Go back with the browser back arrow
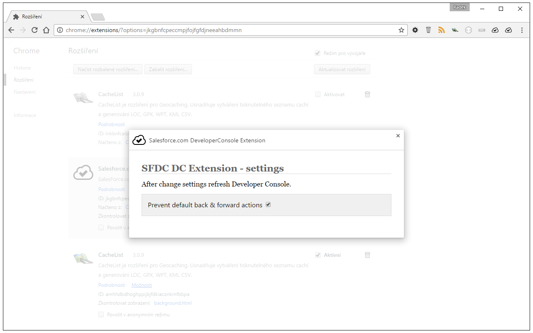 [11, 30]
